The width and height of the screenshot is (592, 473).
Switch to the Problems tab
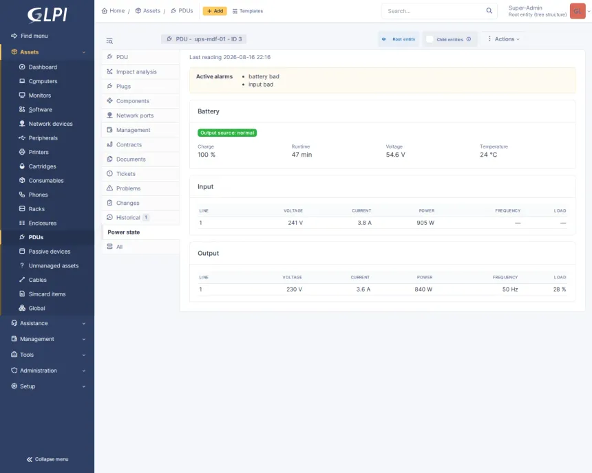[x=140, y=188]
